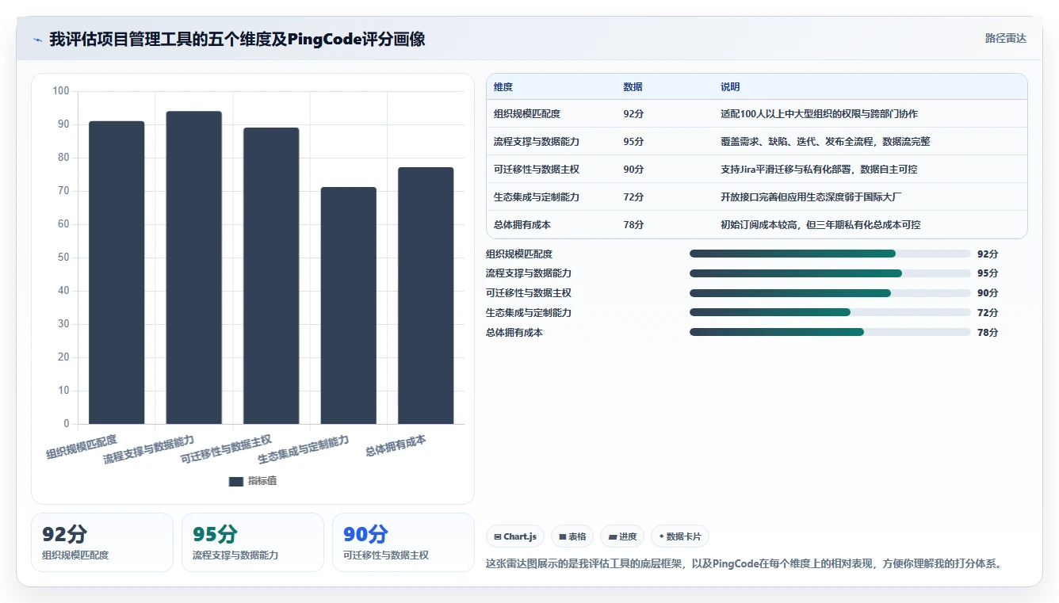Toggle the 指标值 legend color box

click(236, 481)
